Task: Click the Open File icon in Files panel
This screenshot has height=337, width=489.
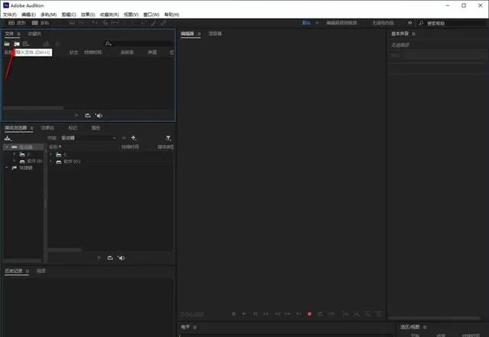Action: pos(7,43)
